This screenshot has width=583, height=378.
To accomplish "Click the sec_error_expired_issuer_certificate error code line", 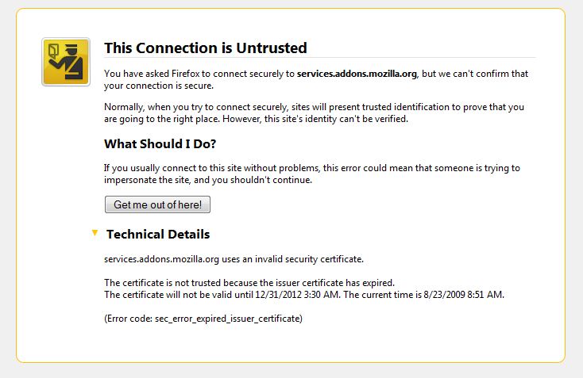I will [x=203, y=319].
